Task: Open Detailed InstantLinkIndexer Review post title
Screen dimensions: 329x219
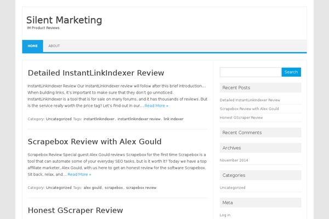Action: coord(96,73)
